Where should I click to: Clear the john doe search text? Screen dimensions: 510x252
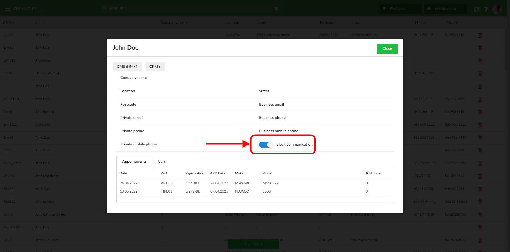coord(276,8)
